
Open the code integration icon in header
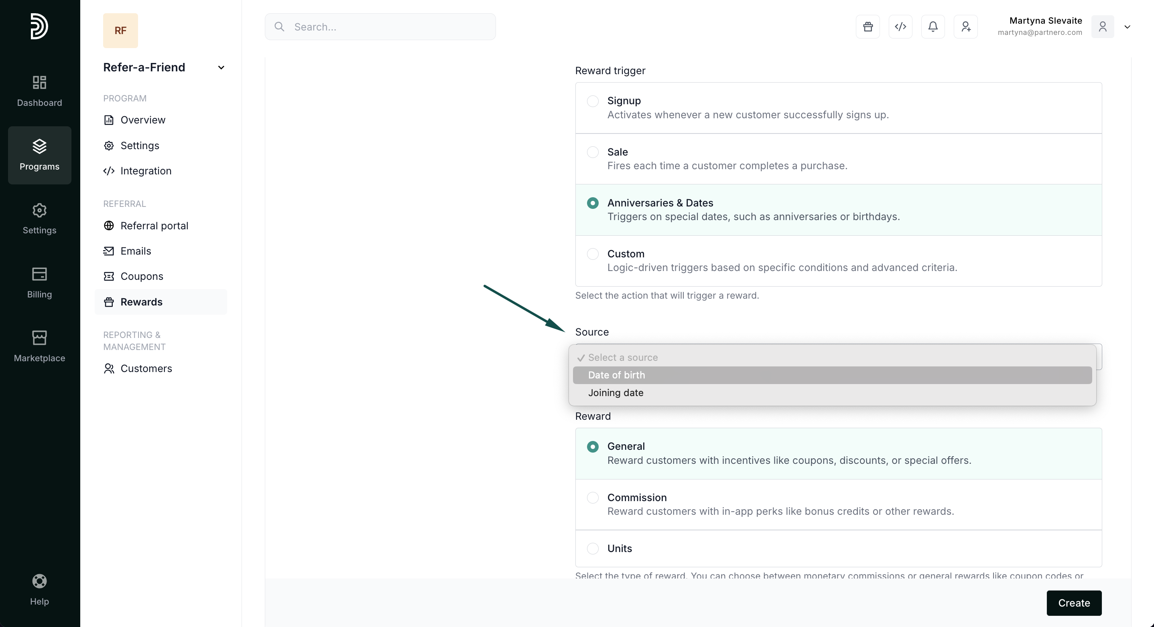(x=900, y=27)
